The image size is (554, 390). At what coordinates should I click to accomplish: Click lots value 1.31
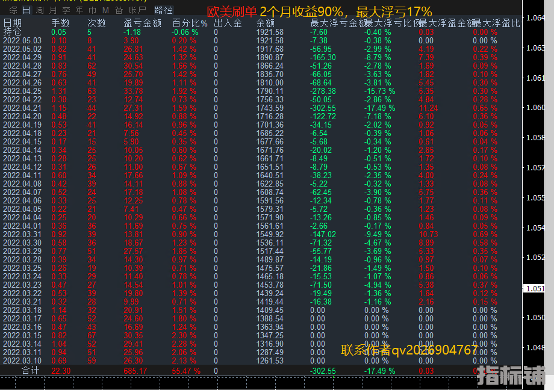(x=59, y=91)
